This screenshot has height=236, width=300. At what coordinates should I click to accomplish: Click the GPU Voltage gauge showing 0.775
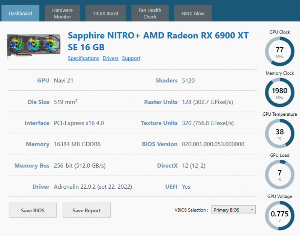[279, 215]
